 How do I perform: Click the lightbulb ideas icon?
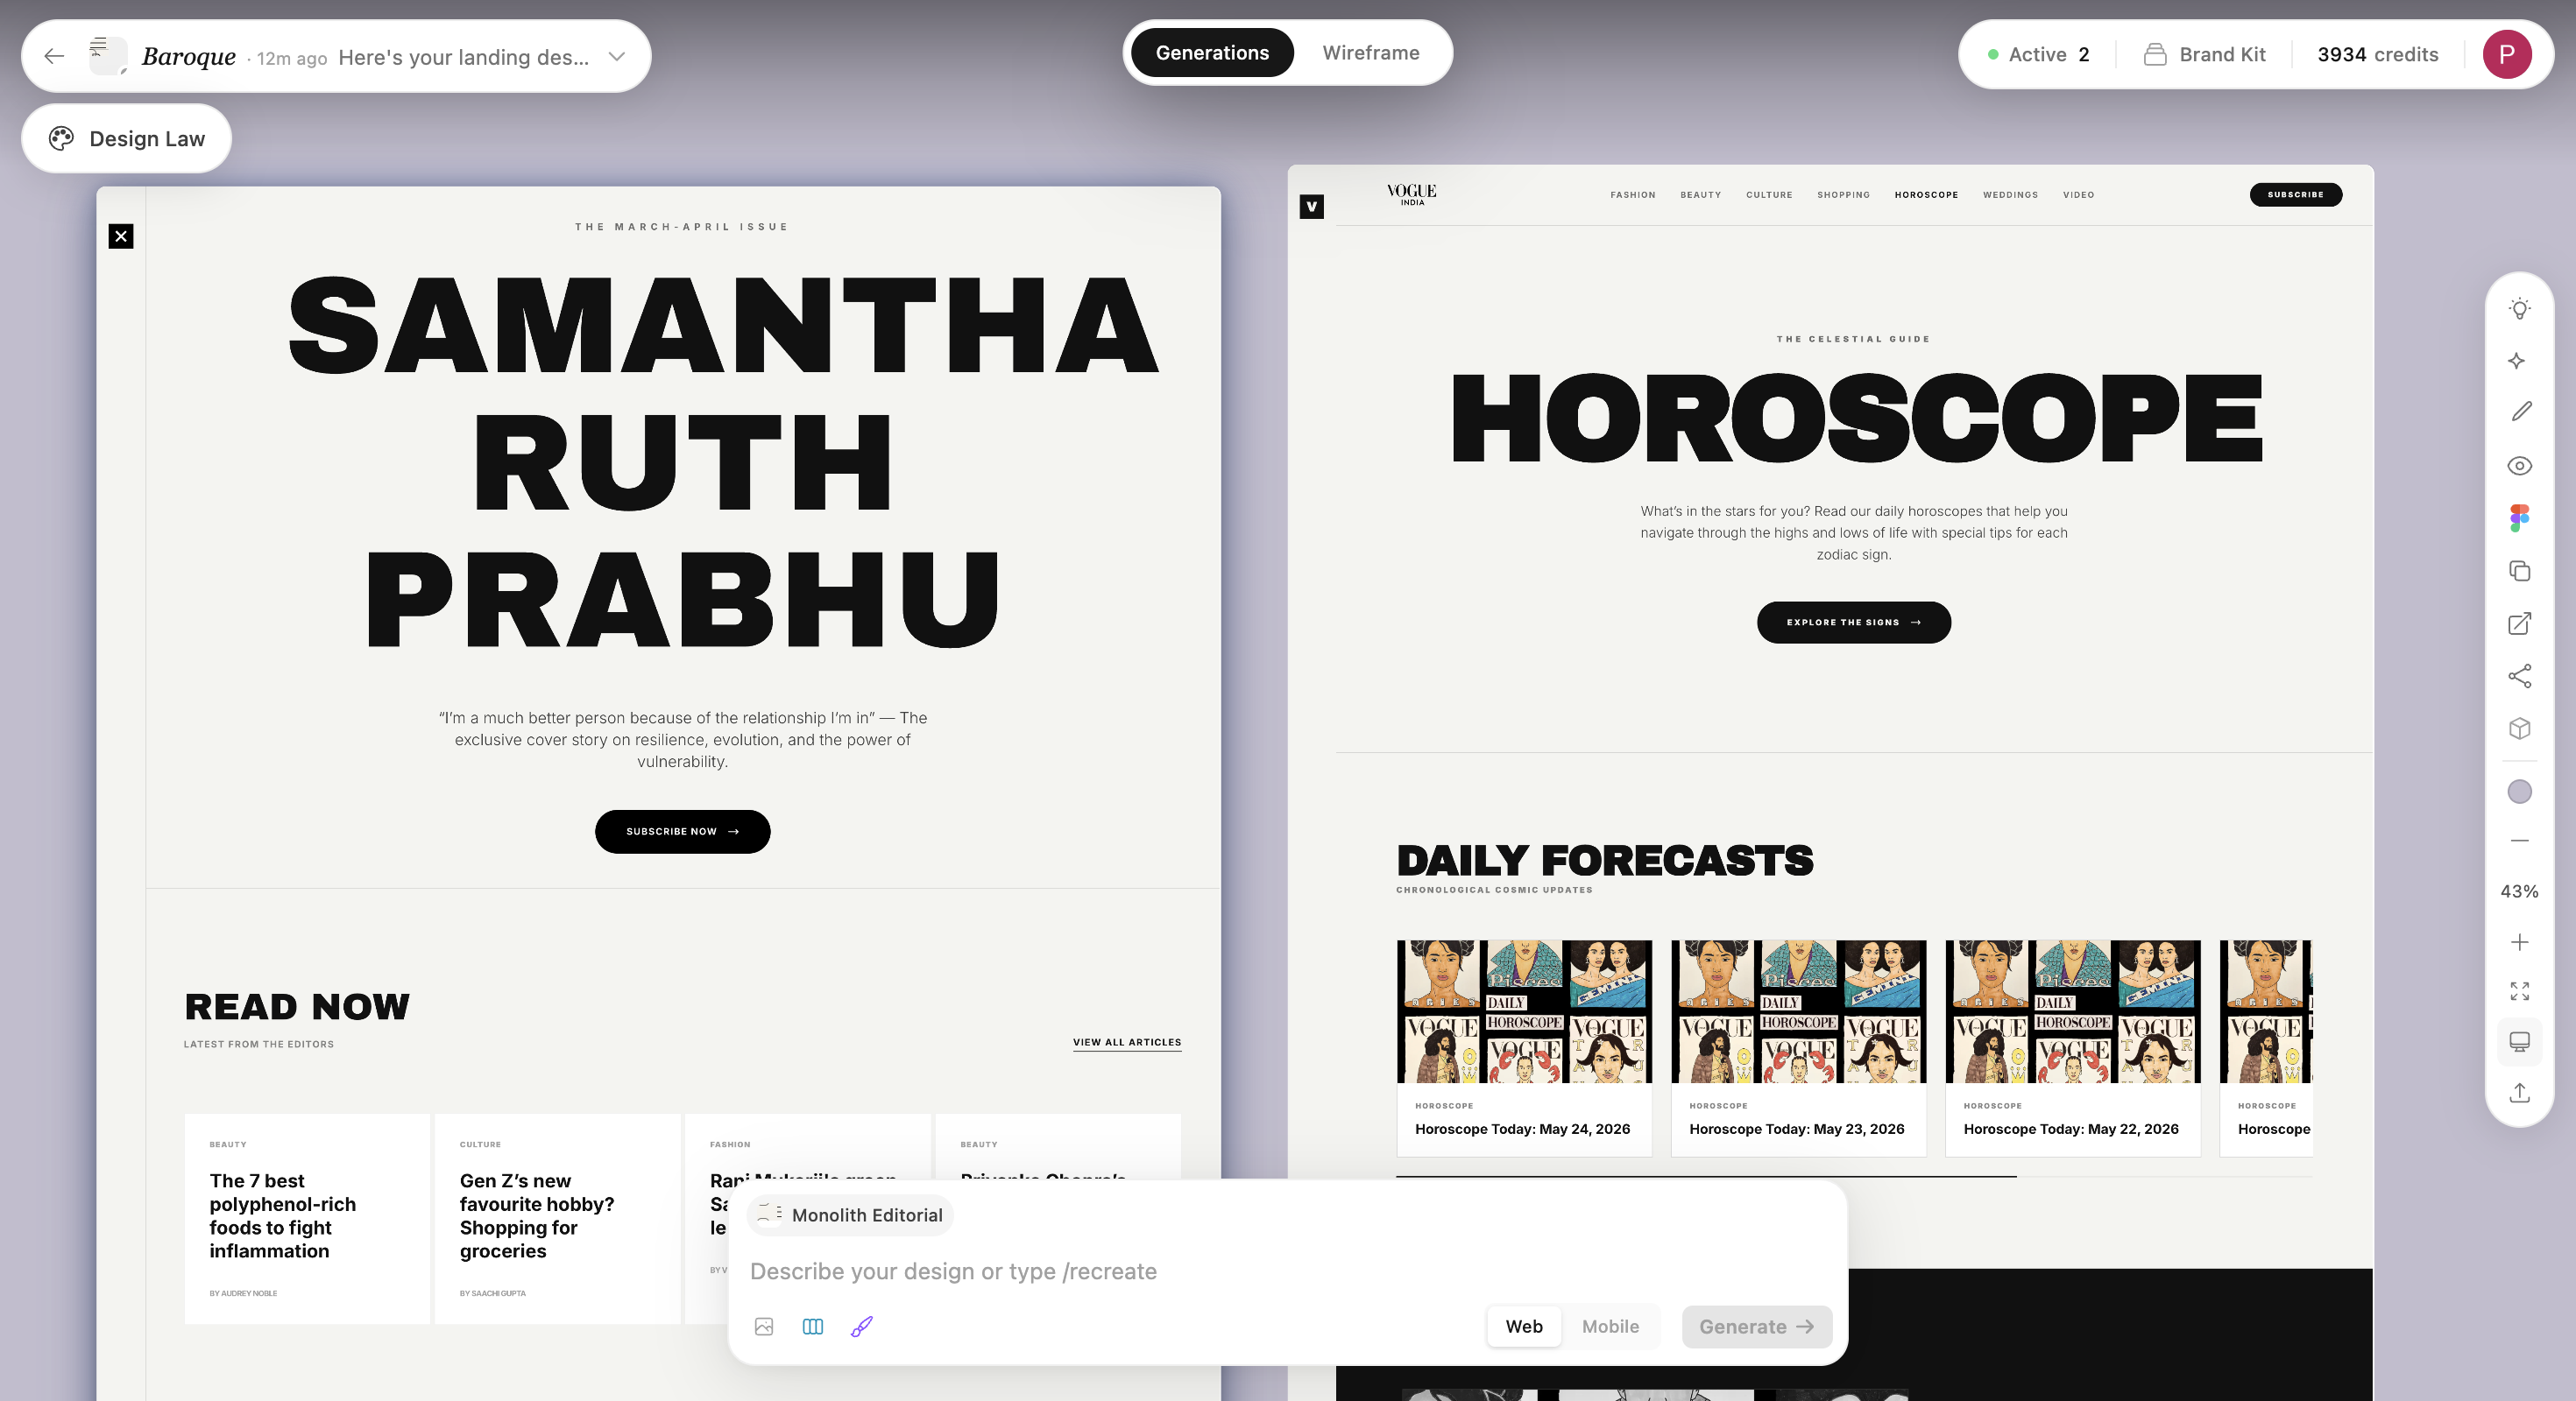pos(2519,309)
